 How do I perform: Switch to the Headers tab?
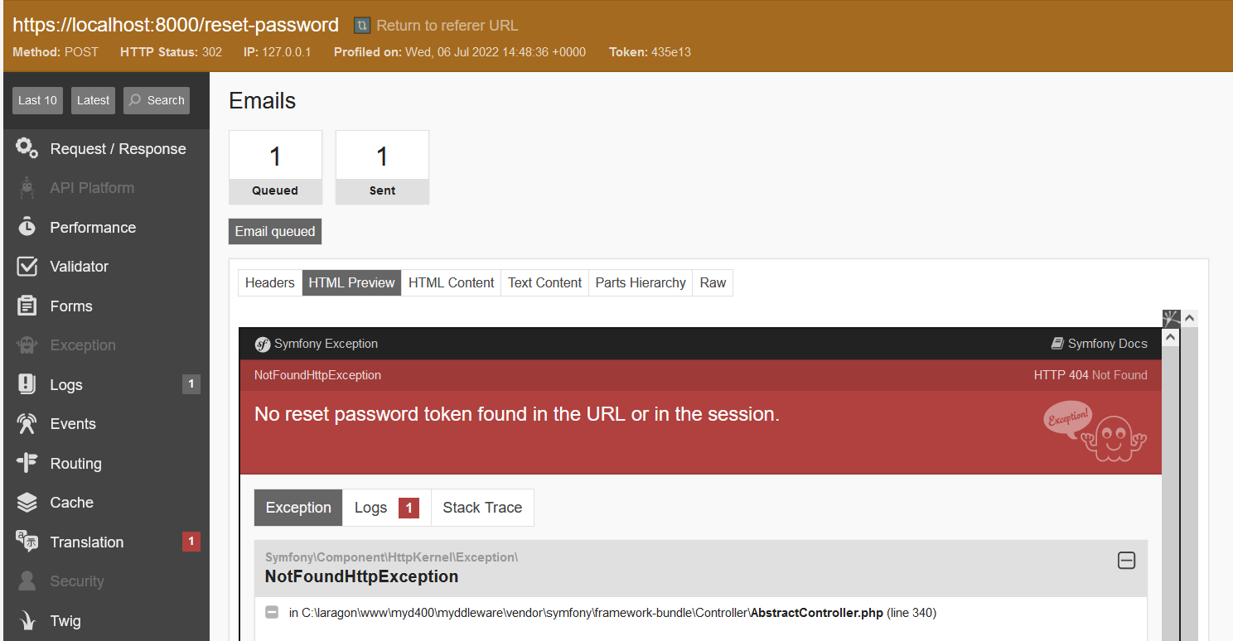pyautogui.click(x=269, y=282)
